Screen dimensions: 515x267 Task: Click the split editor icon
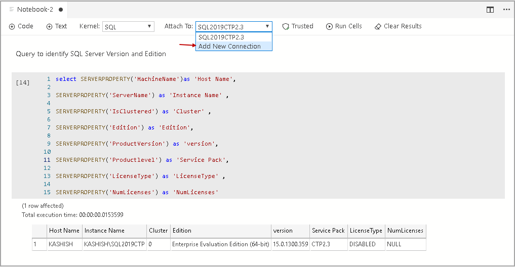pyautogui.click(x=490, y=10)
